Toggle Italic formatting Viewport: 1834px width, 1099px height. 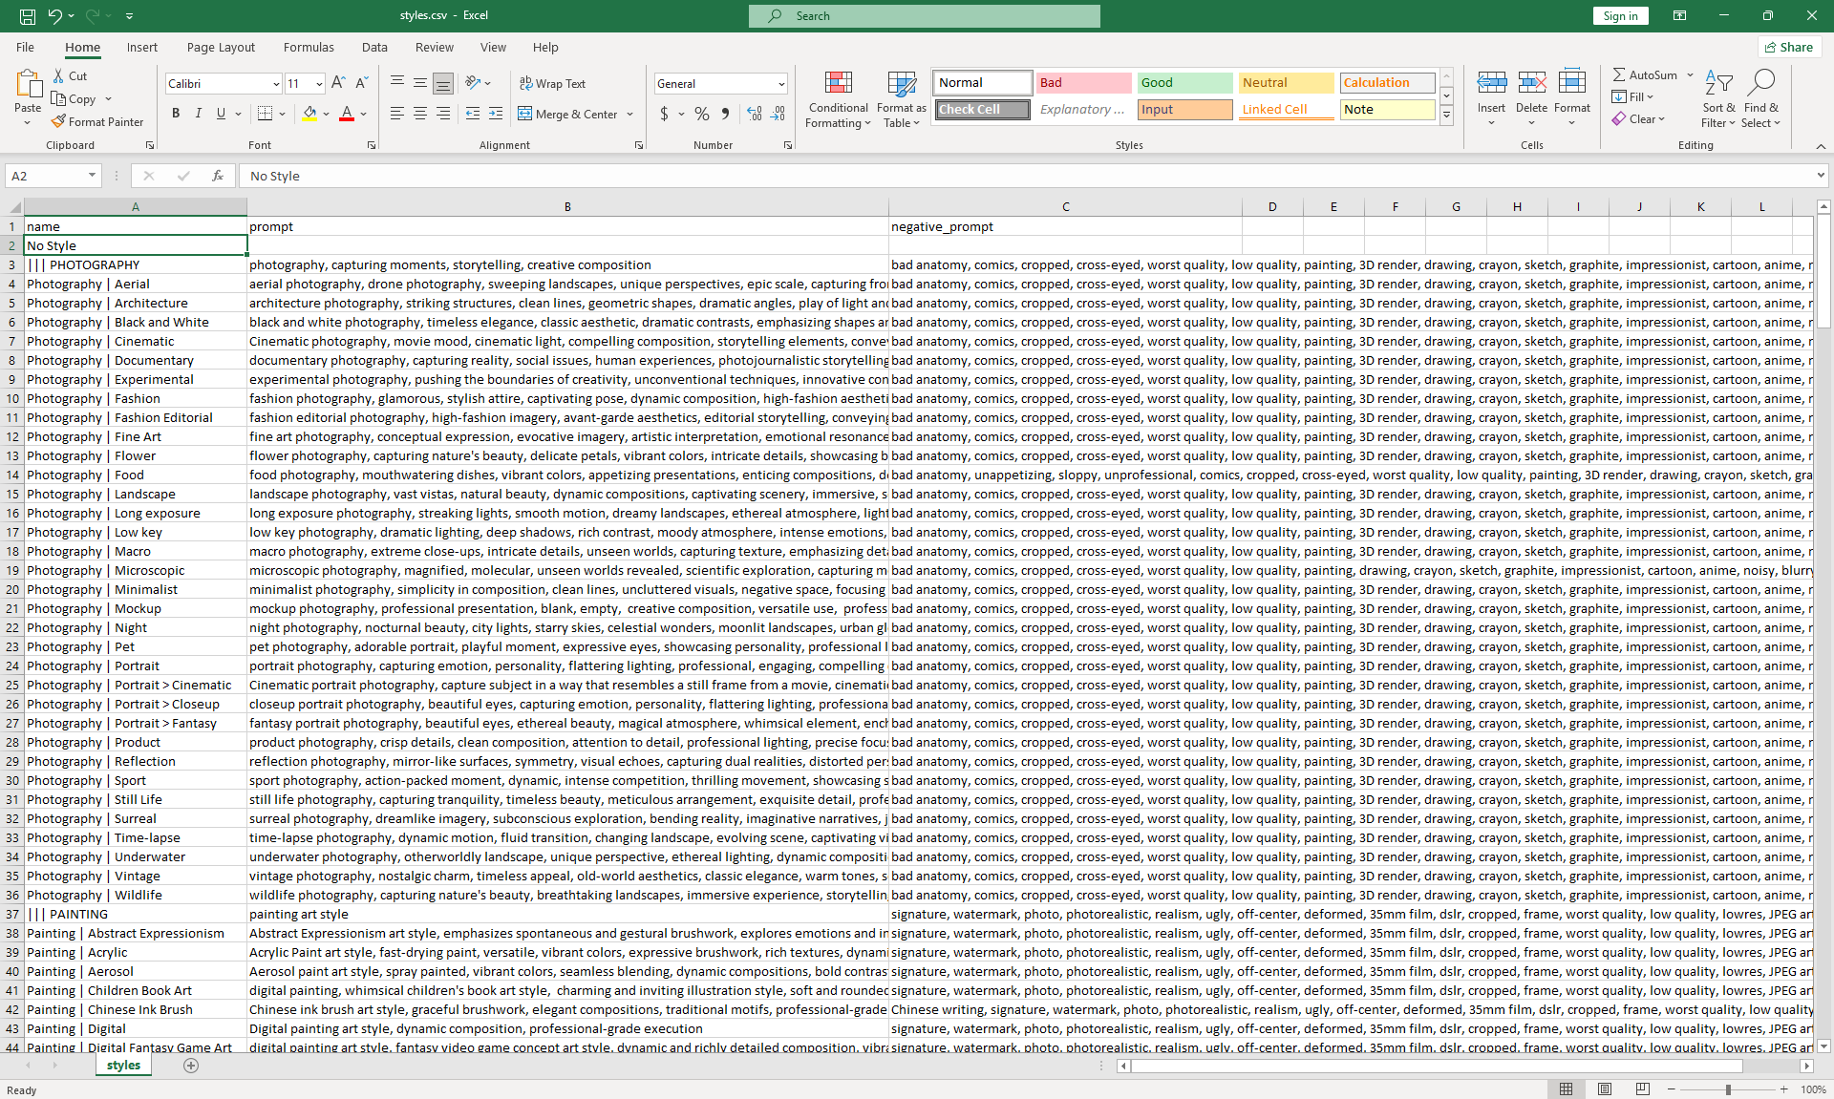(199, 114)
